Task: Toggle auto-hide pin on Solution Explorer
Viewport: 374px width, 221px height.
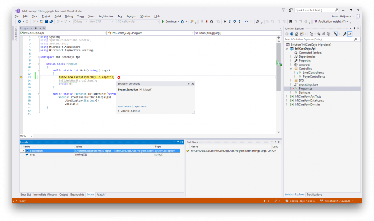Action: (354, 28)
